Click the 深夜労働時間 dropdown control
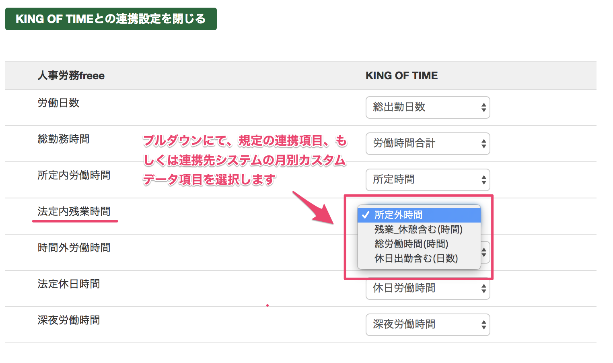The image size is (613, 363). click(x=428, y=325)
